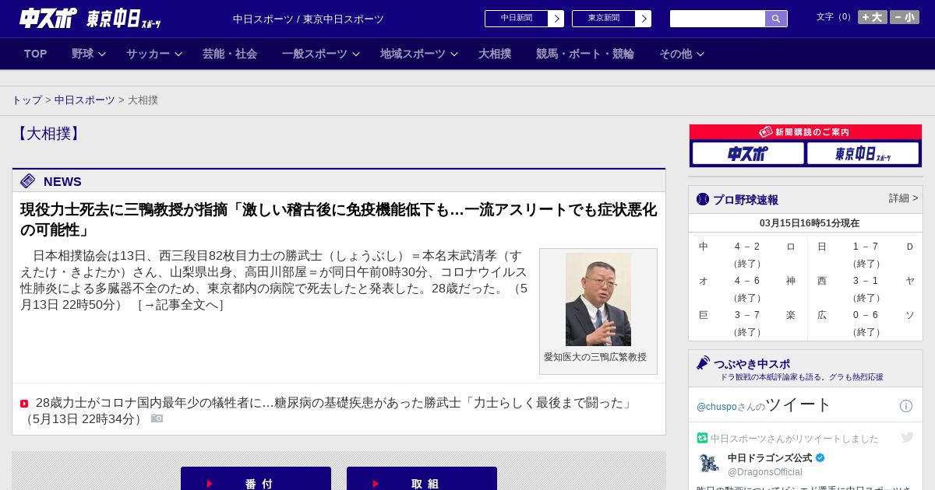Click the Twitter info icon
The image size is (935, 490).
tap(906, 406)
